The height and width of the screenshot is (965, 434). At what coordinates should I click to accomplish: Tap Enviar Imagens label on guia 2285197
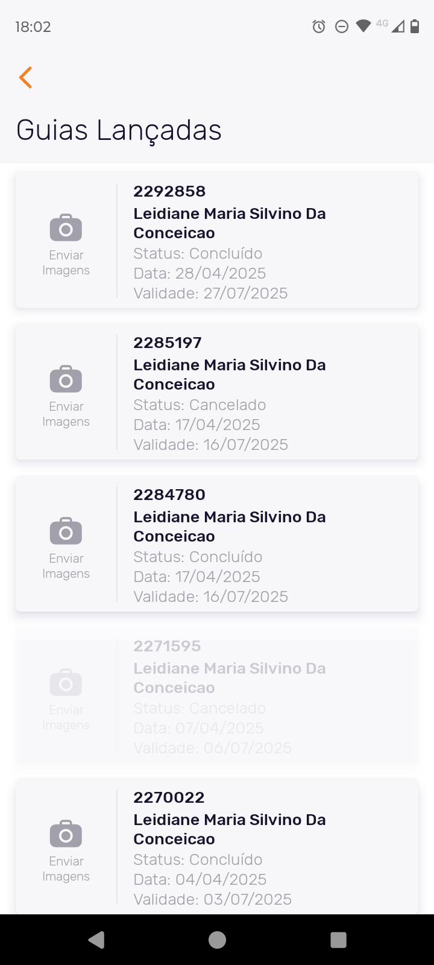pos(66,414)
